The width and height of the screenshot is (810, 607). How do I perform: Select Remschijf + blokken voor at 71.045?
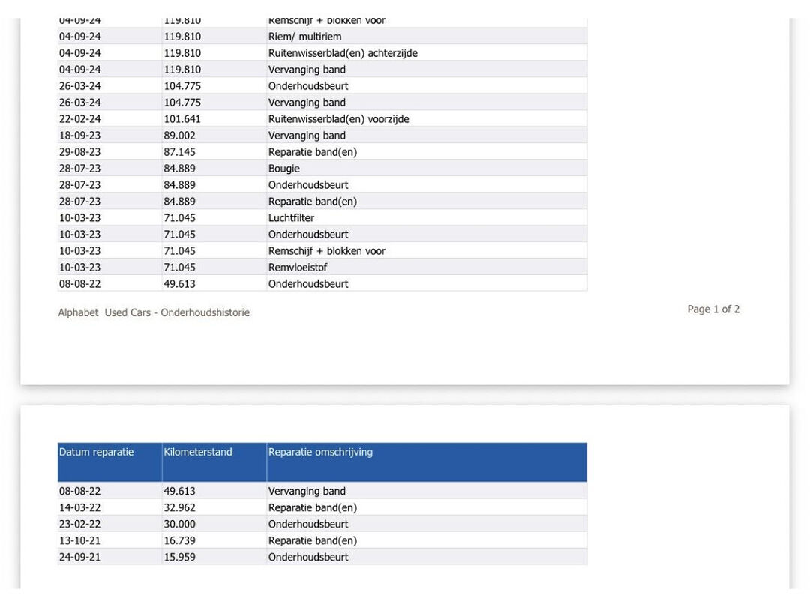[x=327, y=251]
